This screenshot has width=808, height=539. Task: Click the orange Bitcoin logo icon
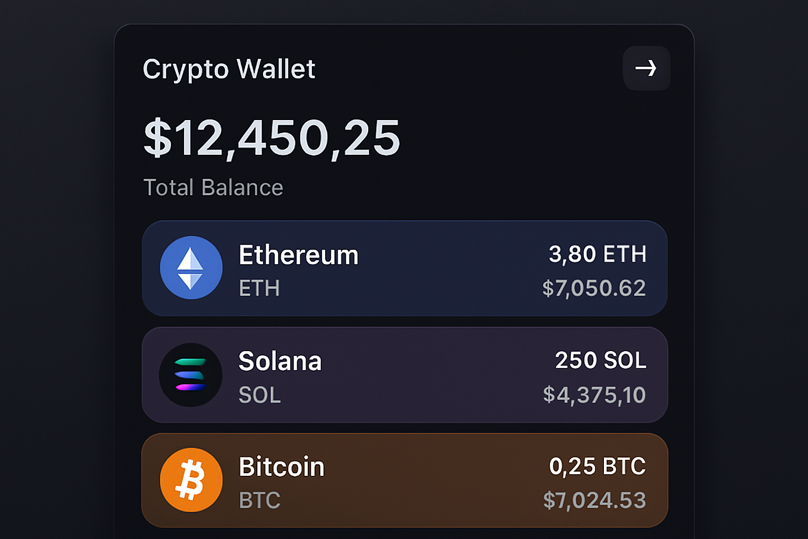point(191,480)
